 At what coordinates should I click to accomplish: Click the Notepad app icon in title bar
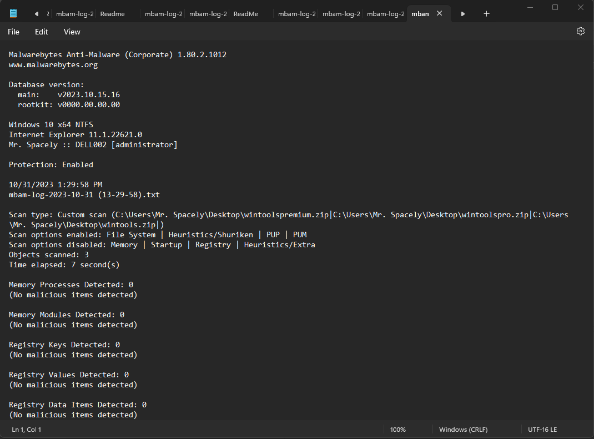(13, 14)
